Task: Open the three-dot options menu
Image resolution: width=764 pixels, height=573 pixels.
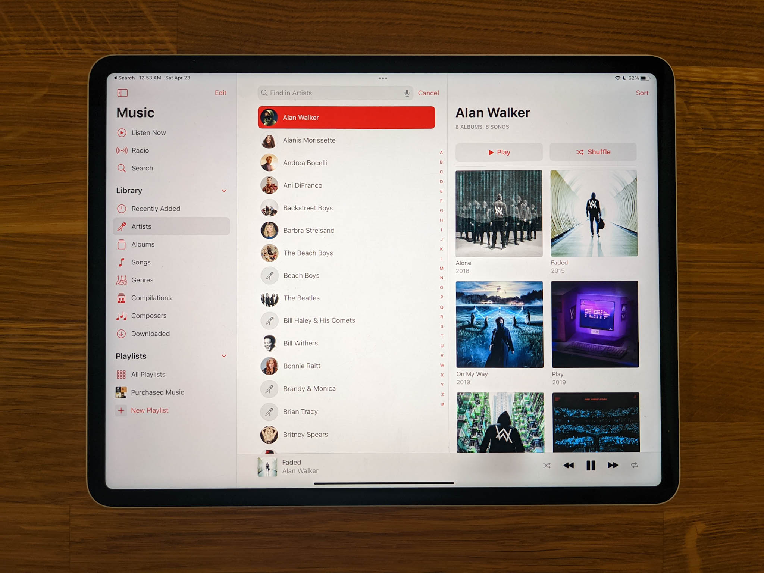Action: (x=382, y=77)
